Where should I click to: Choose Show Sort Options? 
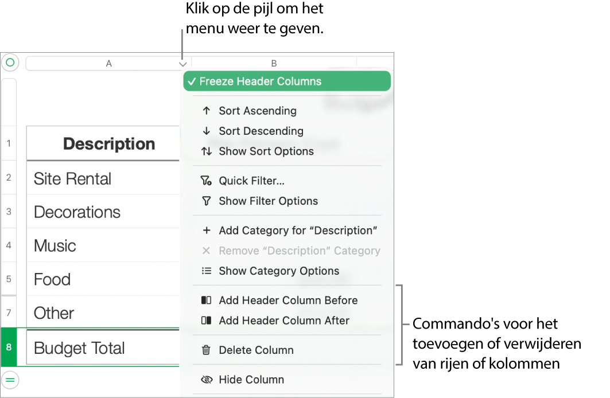[266, 151]
